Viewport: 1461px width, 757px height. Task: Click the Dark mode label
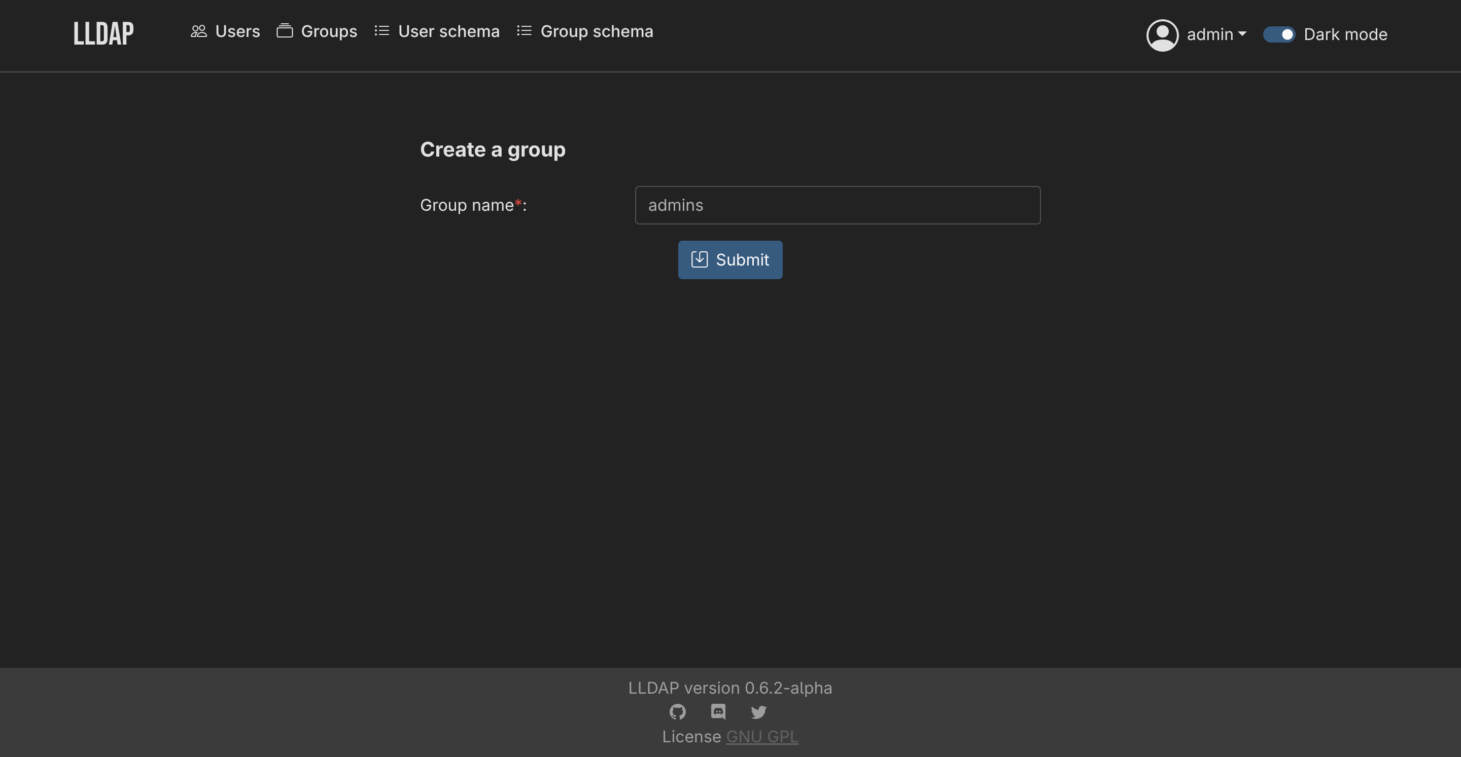click(x=1346, y=34)
